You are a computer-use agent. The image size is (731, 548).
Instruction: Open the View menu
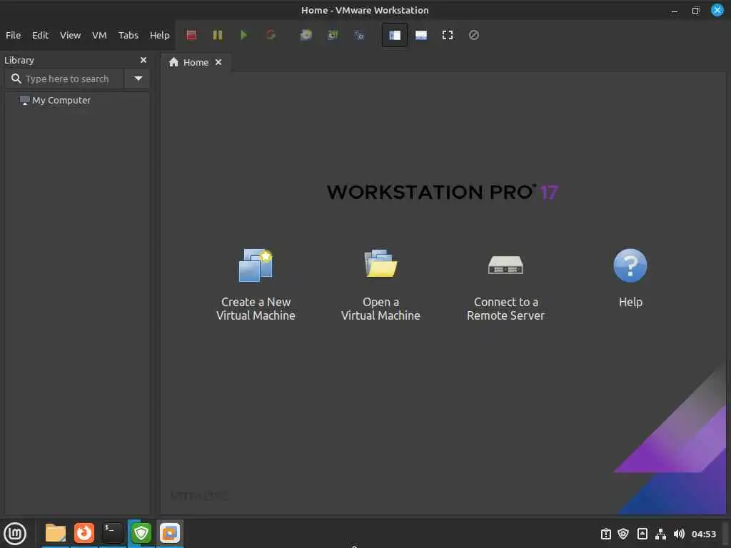click(x=71, y=36)
